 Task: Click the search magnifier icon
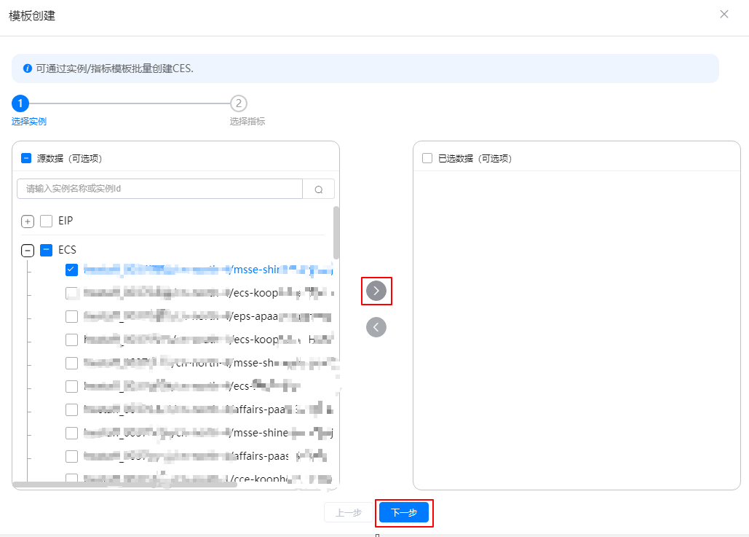(x=318, y=189)
